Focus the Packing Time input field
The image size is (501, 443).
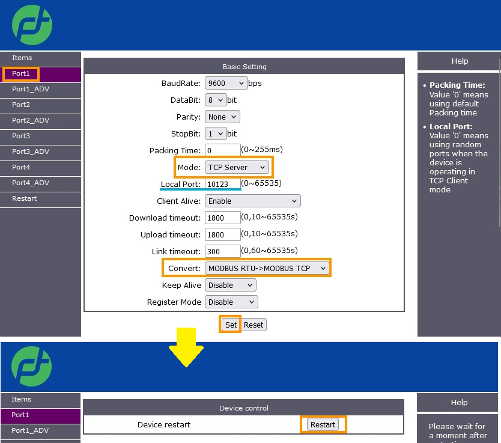[x=222, y=150]
